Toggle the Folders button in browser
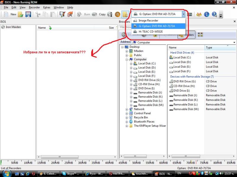The width and height of the screenshot is (237, 177). point(186,35)
